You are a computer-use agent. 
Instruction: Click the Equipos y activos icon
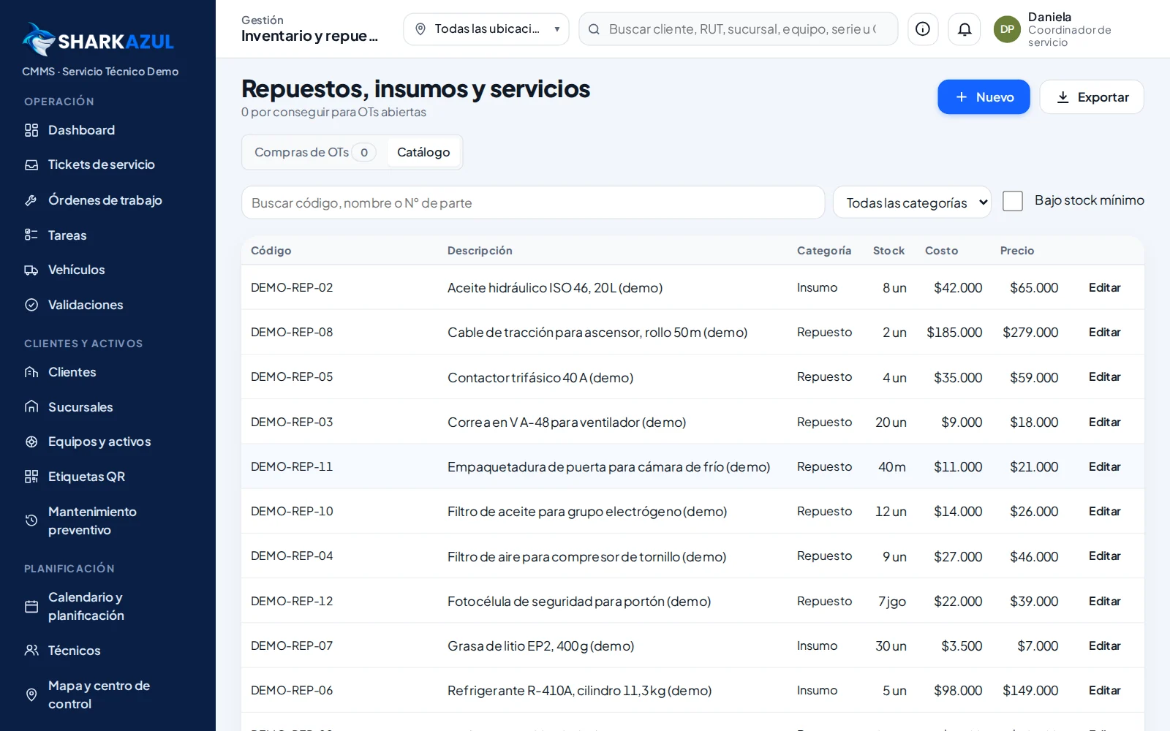(31, 442)
